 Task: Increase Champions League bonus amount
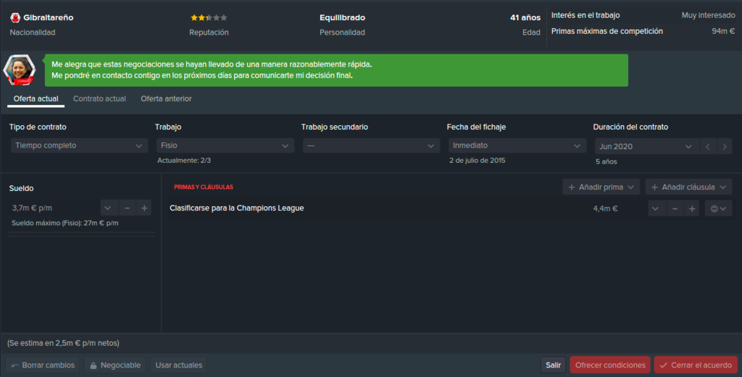click(692, 208)
